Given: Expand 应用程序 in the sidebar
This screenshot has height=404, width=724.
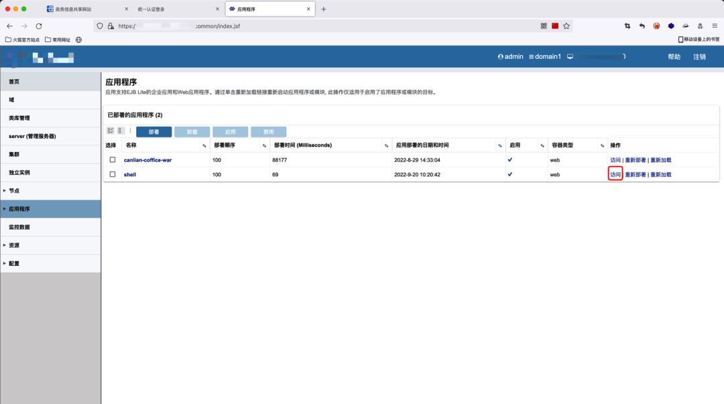Looking at the screenshot, I should 5,208.
